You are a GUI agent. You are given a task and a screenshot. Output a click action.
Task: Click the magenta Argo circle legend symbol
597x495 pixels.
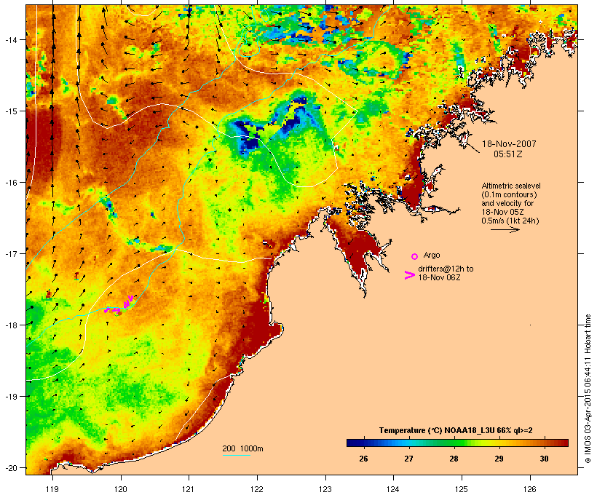415,257
